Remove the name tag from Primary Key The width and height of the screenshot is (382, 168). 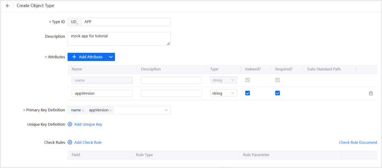click(83, 110)
